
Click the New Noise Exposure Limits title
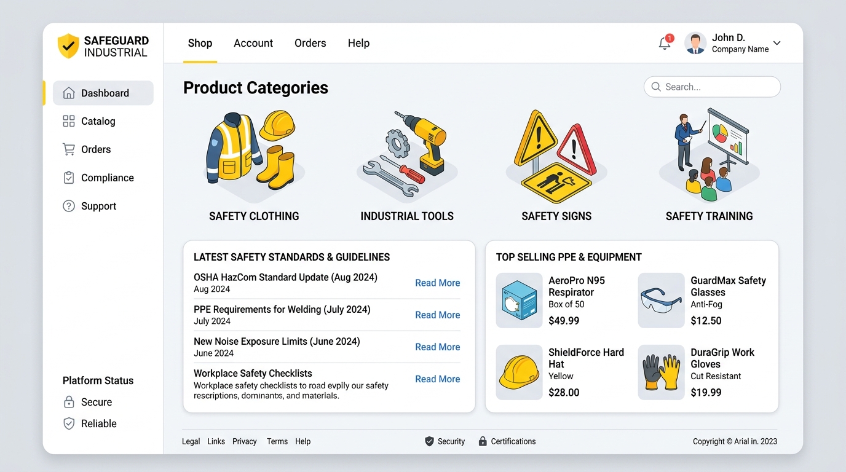click(x=277, y=341)
